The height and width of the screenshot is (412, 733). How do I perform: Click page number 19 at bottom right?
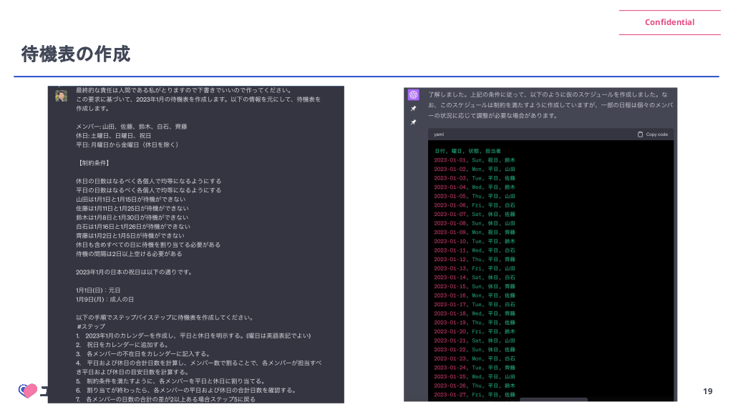click(x=707, y=391)
